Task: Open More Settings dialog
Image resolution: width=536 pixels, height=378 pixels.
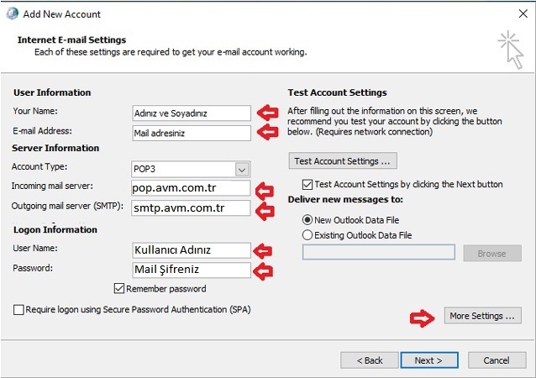Action: click(x=482, y=316)
